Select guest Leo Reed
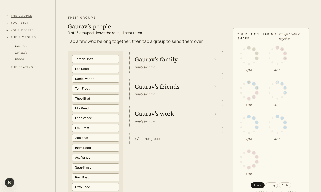 point(96,69)
